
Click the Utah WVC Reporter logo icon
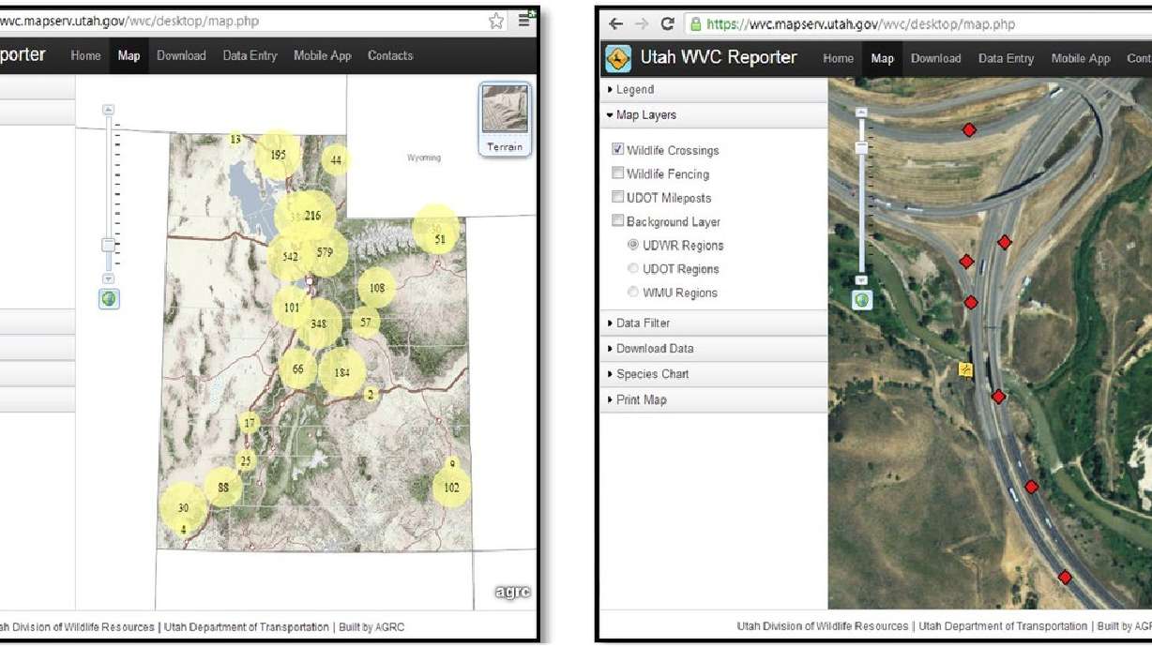(x=619, y=57)
